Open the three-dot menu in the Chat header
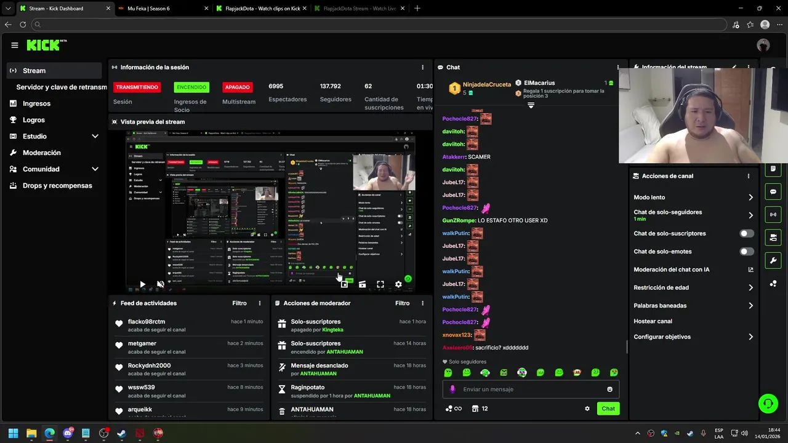 (618, 67)
